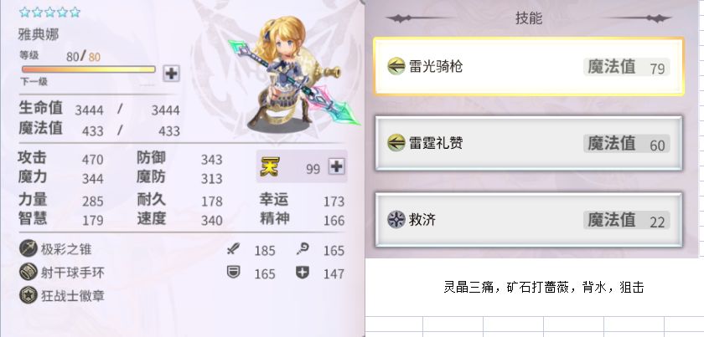This screenshot has width=704, height=337.
Task: Click the shield defense stat icon showing 165
Action: pyautogui.click(x=233, y=272)
